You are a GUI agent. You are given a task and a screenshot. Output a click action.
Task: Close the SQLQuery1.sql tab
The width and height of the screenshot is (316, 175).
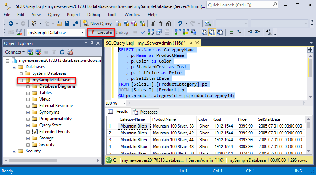coord(197,43)
